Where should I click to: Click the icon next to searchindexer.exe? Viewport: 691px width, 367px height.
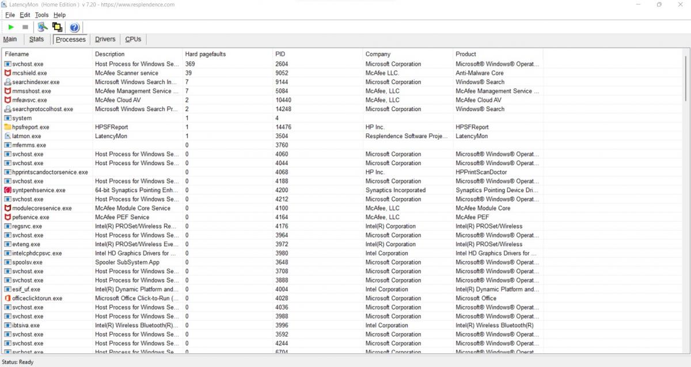[x=7, y=82]
